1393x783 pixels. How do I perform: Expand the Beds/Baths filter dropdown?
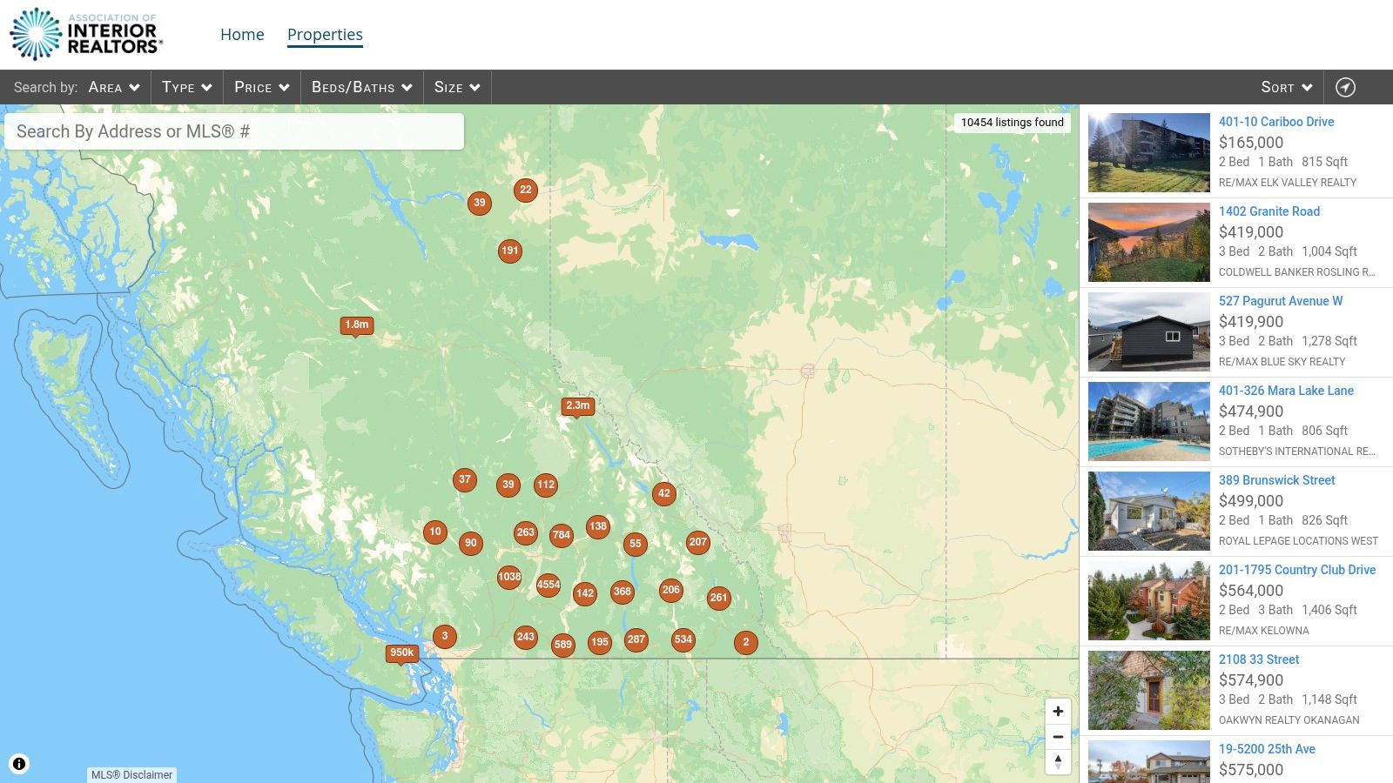point(361,87)
